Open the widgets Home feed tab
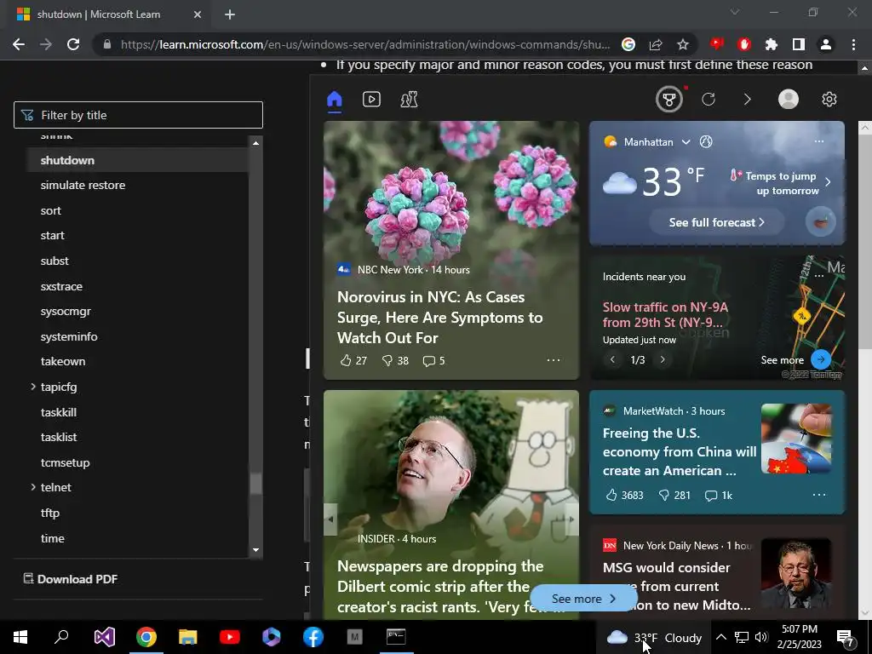The width and height of the screenshot is (872, 654). click(334, 100)
